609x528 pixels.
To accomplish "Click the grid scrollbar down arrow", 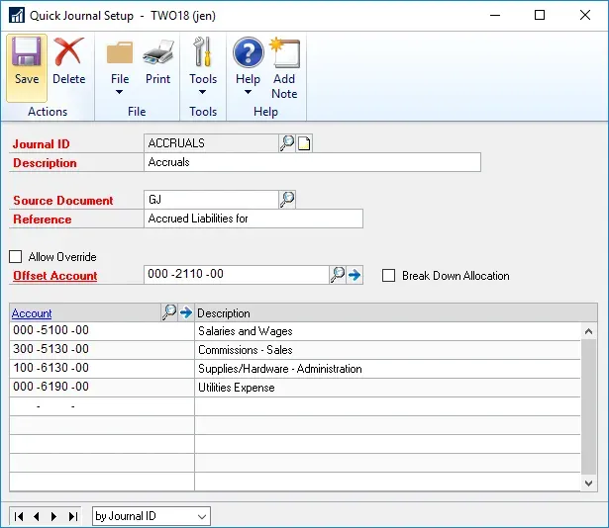I will coord(589,484).
